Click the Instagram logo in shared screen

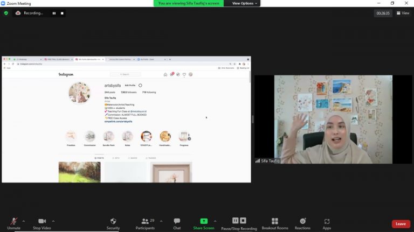[x=66, y=75]
